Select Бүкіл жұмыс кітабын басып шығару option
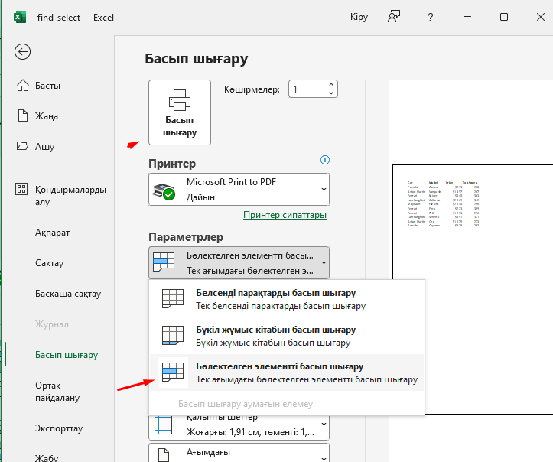The image size is (553, 462). 287,336
